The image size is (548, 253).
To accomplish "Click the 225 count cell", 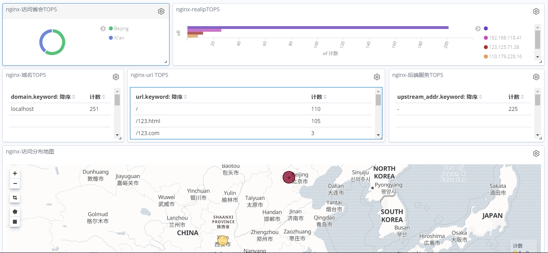I will [513, 109].
